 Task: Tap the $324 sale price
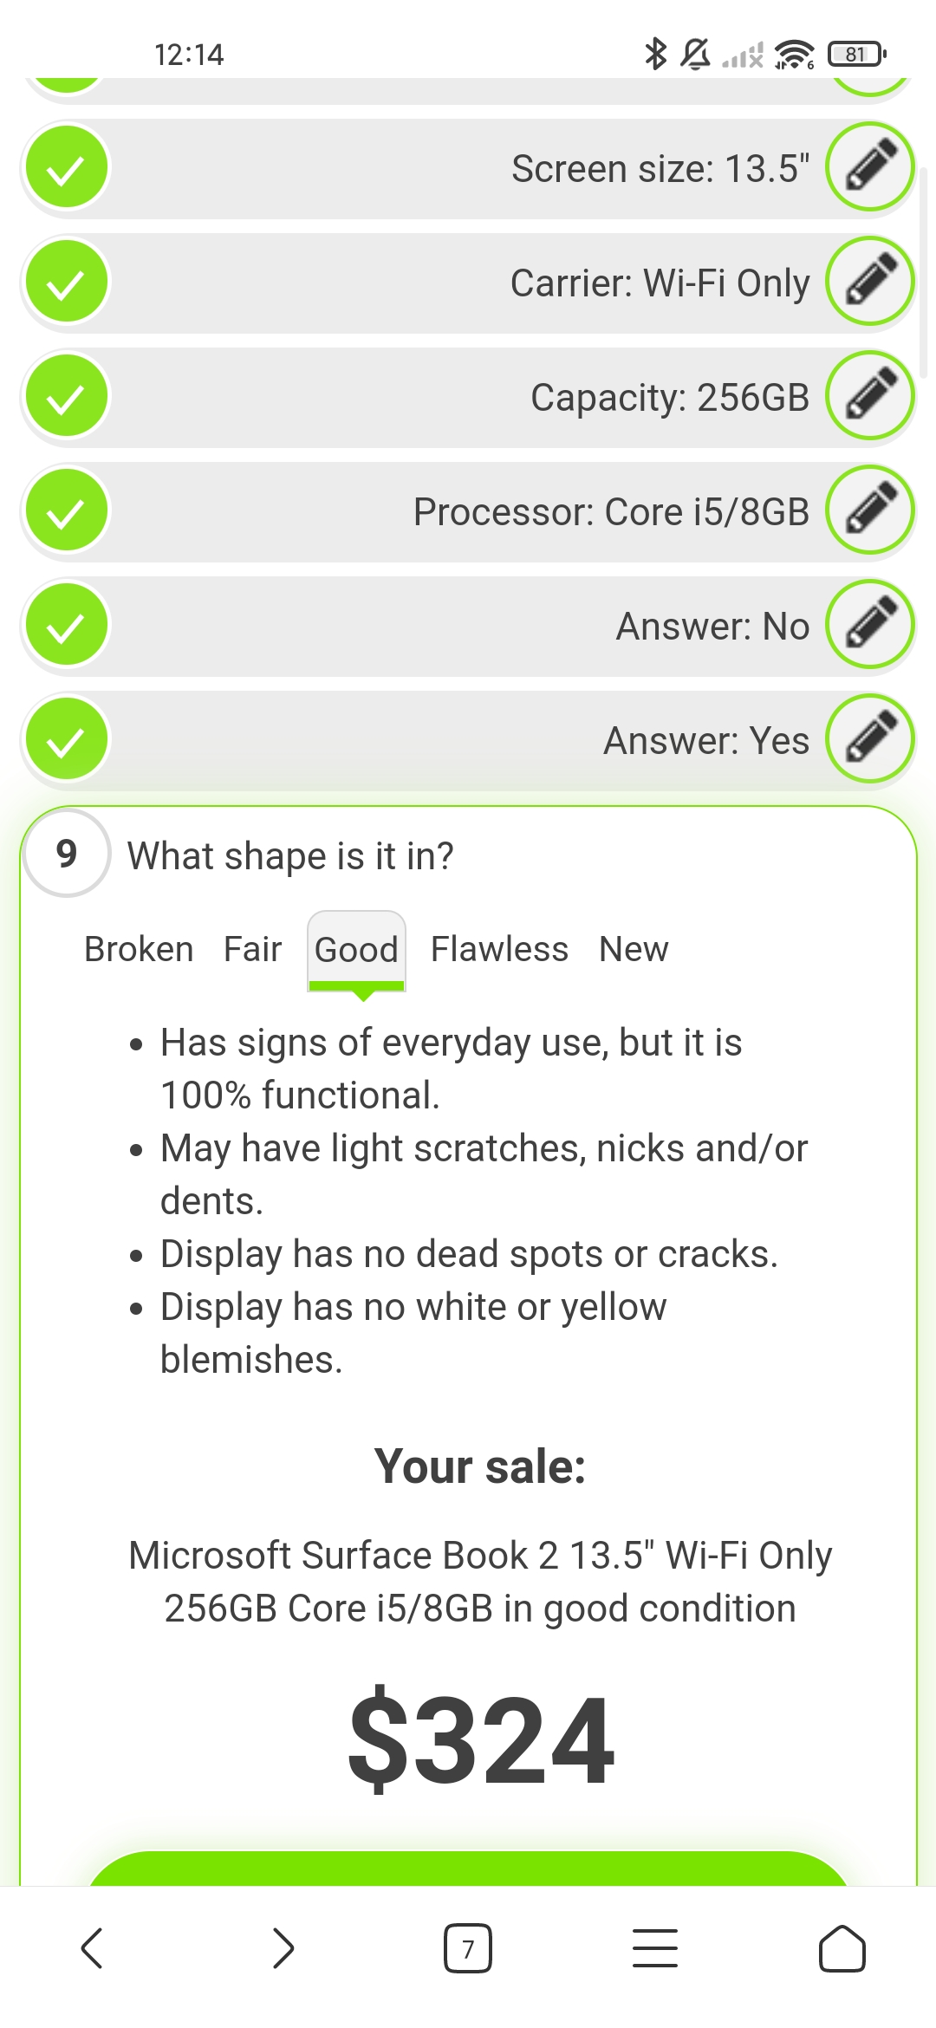(x=481, y=1742)
